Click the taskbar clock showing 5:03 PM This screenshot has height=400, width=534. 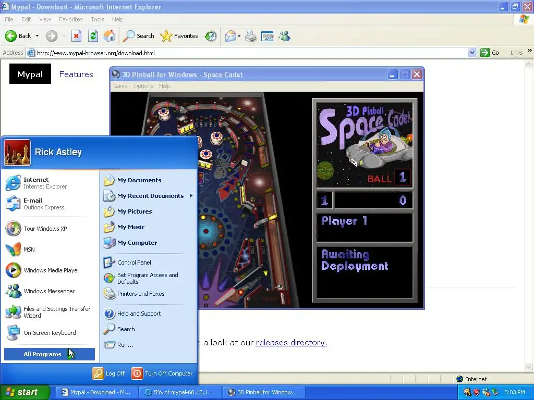coord(515,392)
